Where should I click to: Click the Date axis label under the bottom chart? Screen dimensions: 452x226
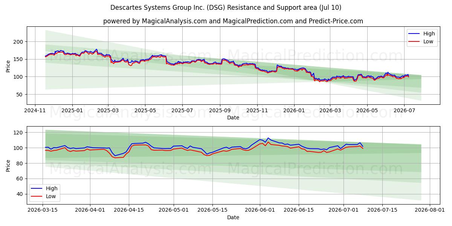pos(233,217)
